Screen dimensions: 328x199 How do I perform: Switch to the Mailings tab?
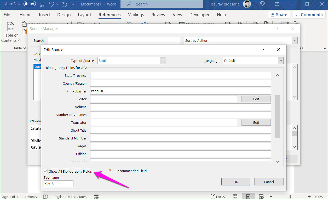[136, 15]
